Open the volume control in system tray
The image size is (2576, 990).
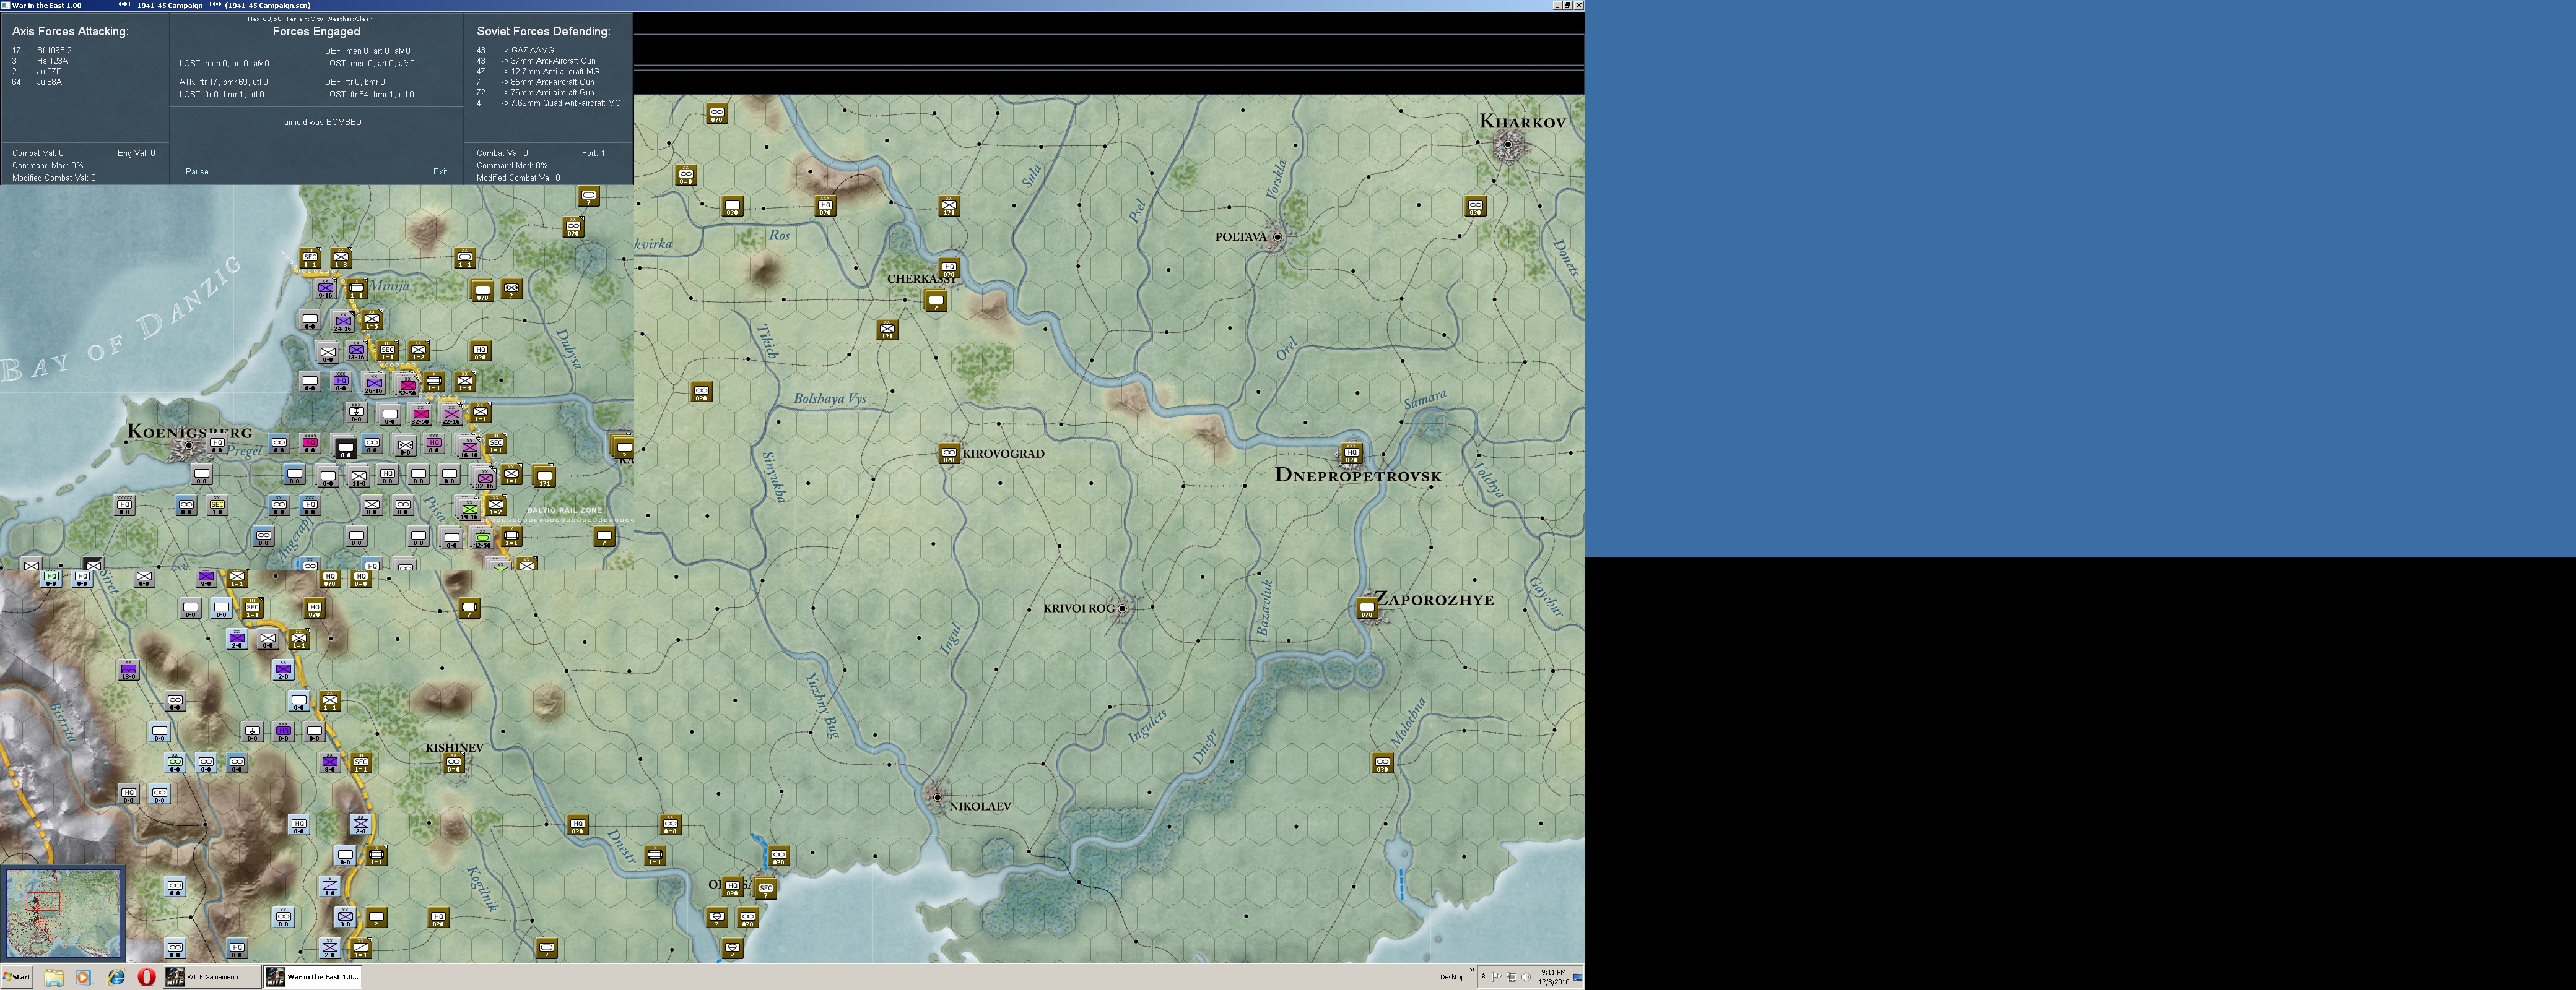(x=1525, y=977)
